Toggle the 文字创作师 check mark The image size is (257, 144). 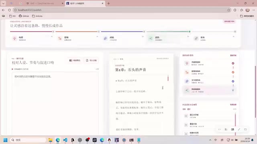[233, 81]
